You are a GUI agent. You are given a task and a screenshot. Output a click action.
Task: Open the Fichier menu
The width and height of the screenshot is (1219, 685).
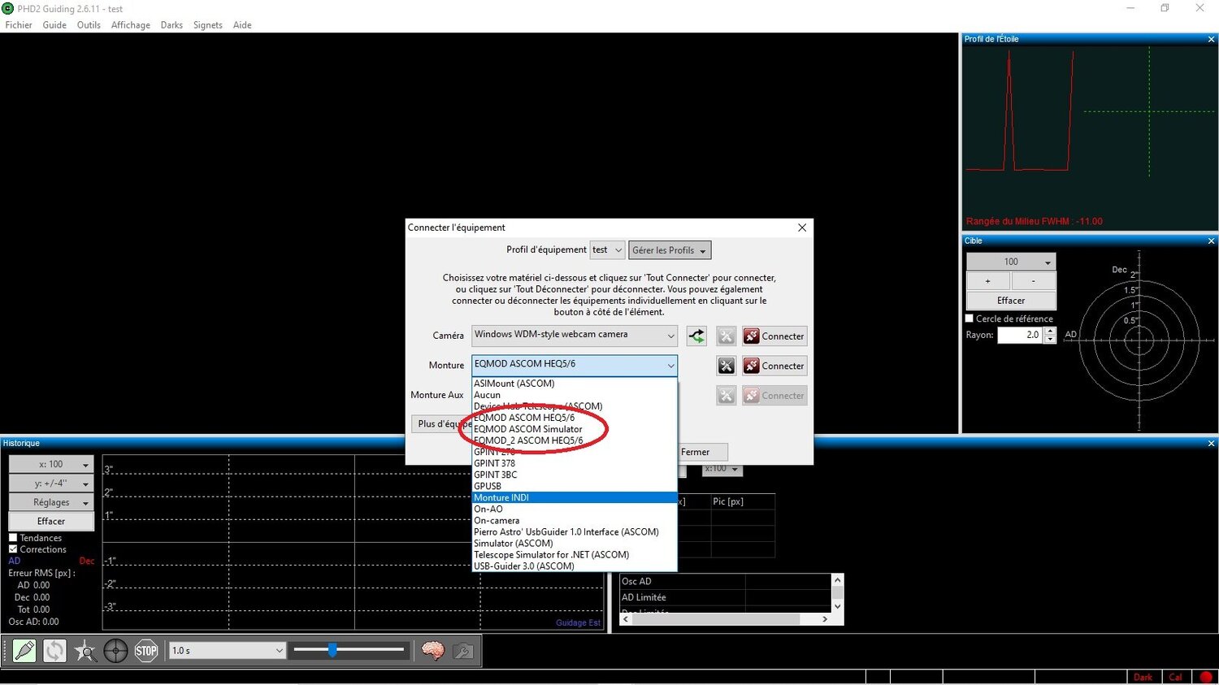click(x=19, y=25)
